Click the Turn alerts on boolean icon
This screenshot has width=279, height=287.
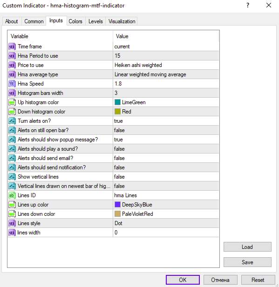click(12, 121)
